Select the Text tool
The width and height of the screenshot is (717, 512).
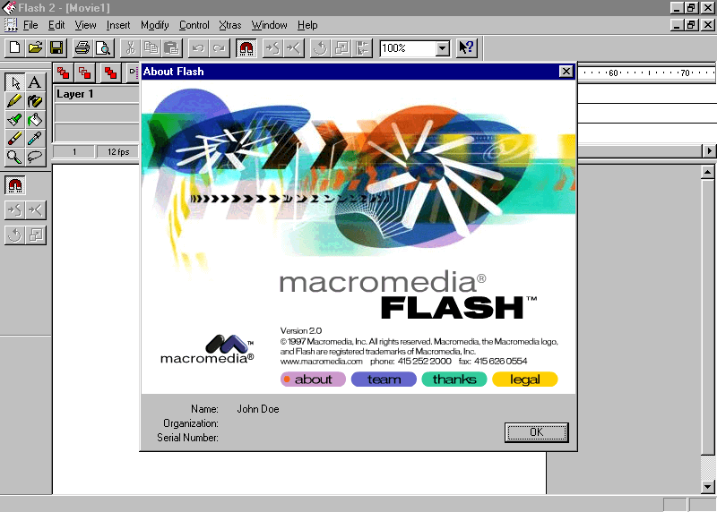(x=35, y=83)
